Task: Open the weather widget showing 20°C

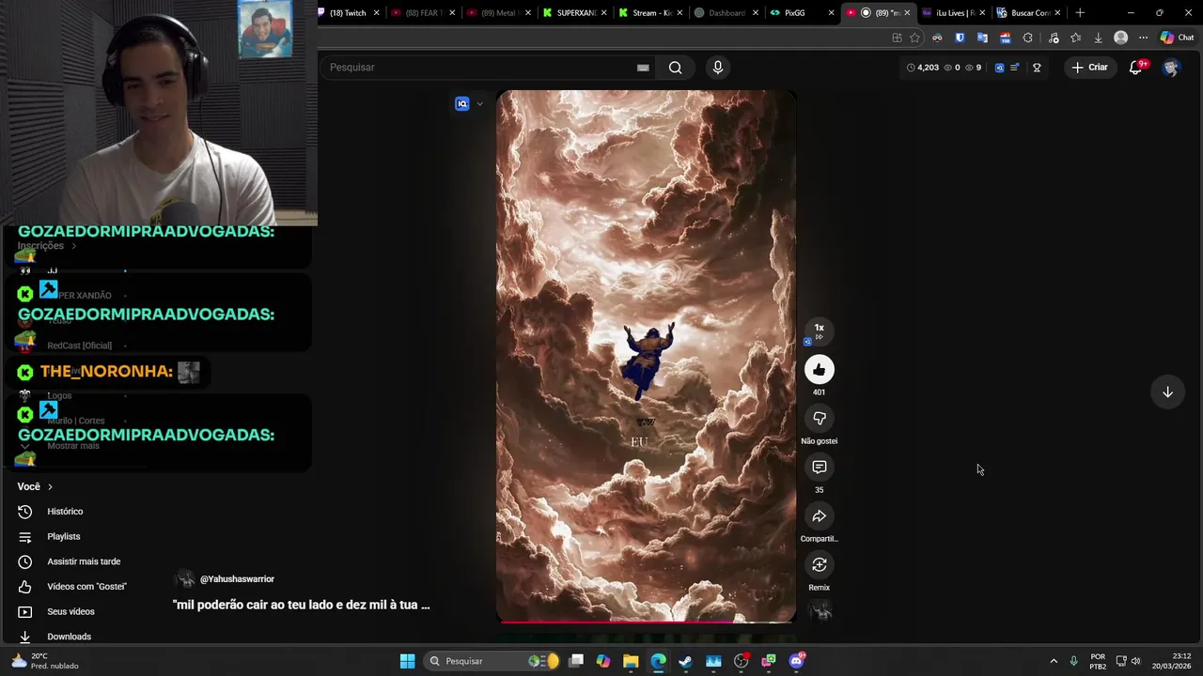Action: coord(45,661)
